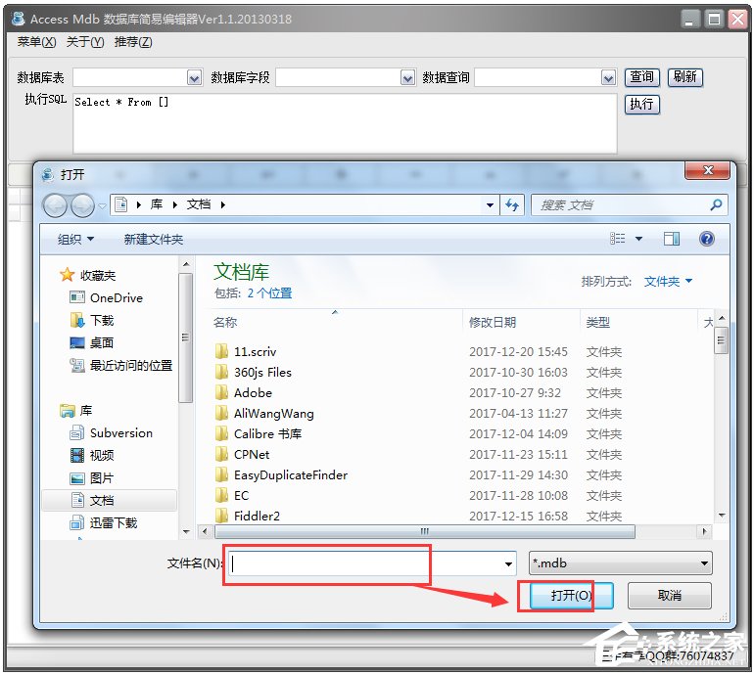Open the *.mdb file type dropdown

620,563
